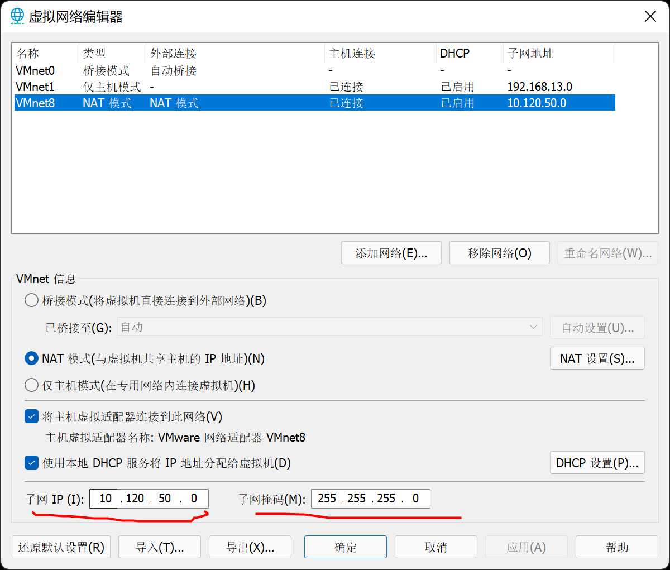Select NAT 模式 radio button
Screen dimensions: 670x570
32,358
